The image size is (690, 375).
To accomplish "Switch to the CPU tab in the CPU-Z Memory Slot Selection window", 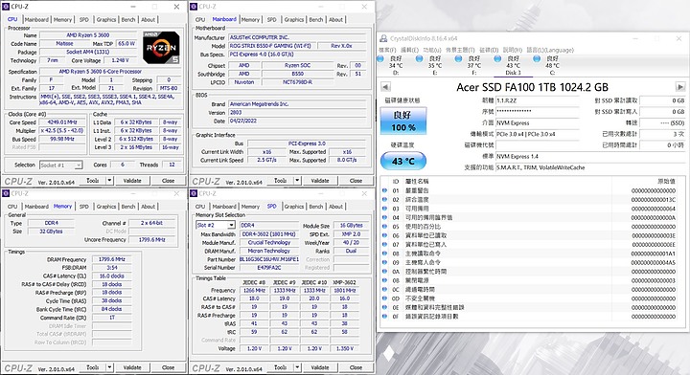I will 200,207.
